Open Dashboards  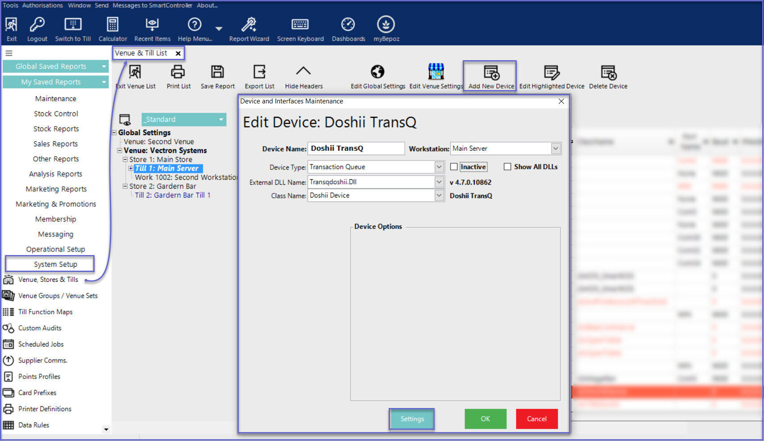tap(348, 29)
